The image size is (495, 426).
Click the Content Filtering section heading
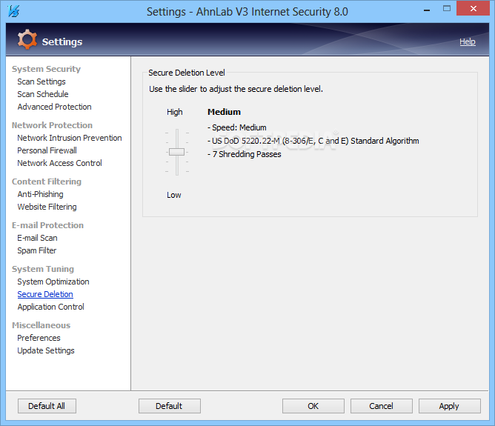click(x=47, y=182)
